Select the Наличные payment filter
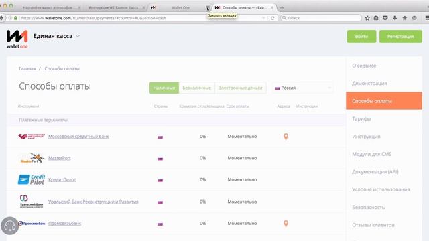The image size is (429, 241). click(x=164, y=88)
